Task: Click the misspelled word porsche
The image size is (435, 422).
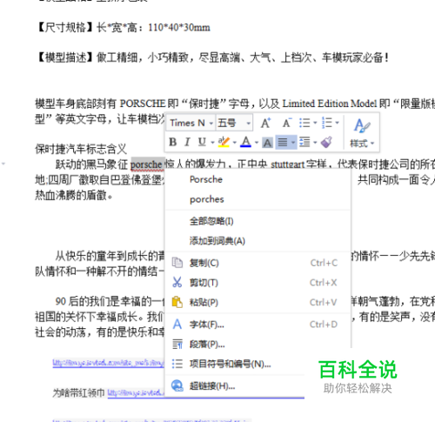Action: click(146, 164)
